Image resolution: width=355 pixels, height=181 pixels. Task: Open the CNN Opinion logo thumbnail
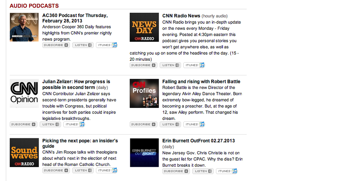click(x=24, y=93)
